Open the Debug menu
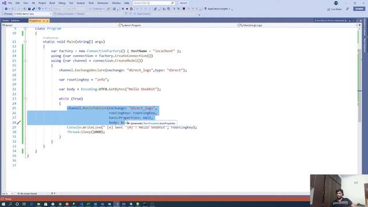Image resolution: width=368 pixels, height=207 pixels. point(62,3)
